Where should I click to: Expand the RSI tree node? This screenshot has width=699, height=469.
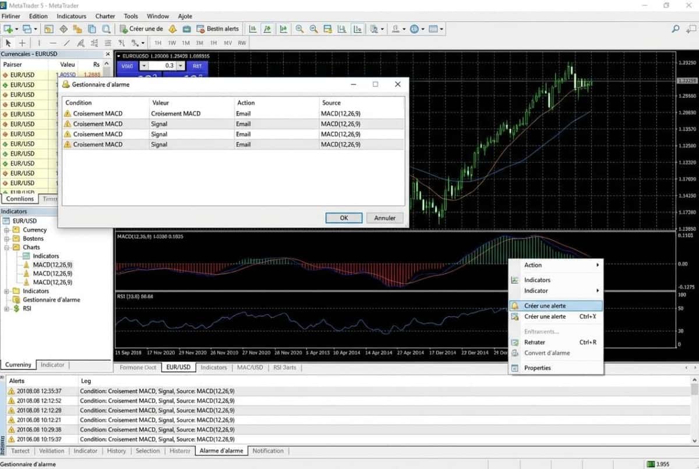(6, 309)
